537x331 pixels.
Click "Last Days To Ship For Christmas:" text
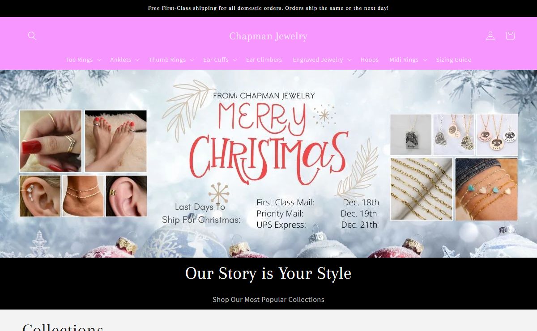pyautogui.click(x=201, y=213)
